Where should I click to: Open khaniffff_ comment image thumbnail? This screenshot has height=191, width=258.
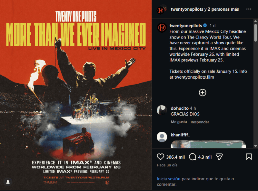[x=208, y=144]
